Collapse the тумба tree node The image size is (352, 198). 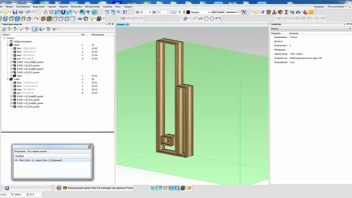(x=8, y=79)
